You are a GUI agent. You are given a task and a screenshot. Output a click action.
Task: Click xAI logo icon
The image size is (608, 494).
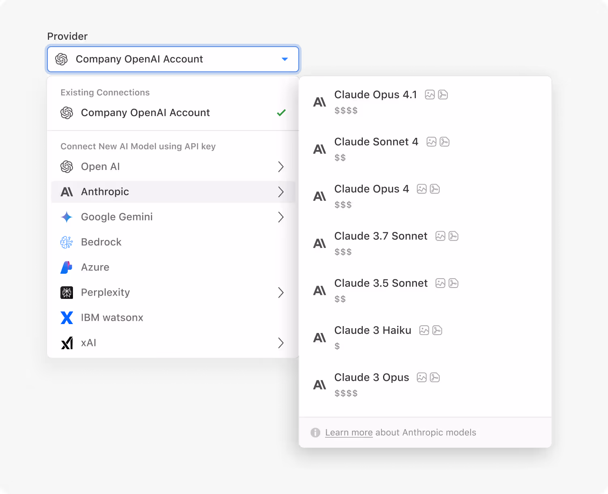tap(67, 343)
